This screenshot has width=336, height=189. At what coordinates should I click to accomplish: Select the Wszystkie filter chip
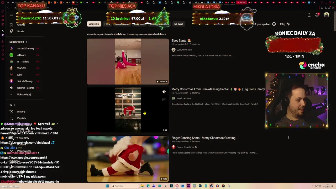[x=94, y=24]
